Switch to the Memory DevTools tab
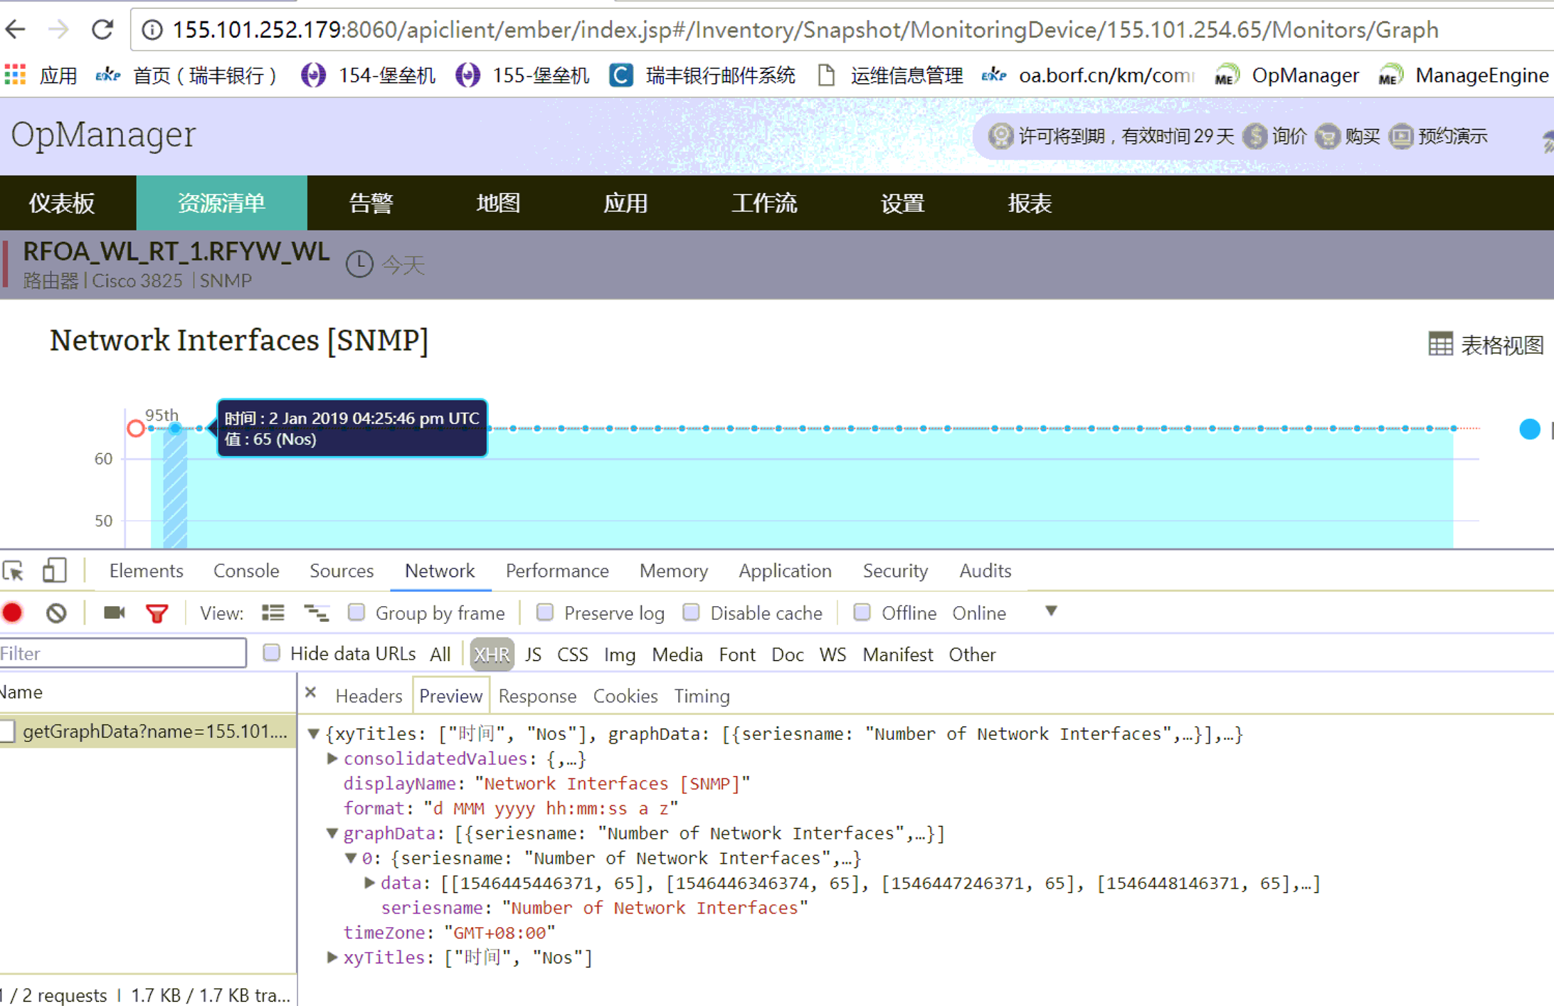This screenshot has height=1006, width=1554. pyautogui.click(x=674, y=571)
